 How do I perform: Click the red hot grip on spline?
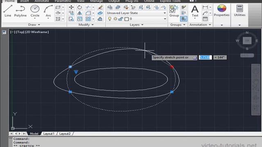(172, 67)
